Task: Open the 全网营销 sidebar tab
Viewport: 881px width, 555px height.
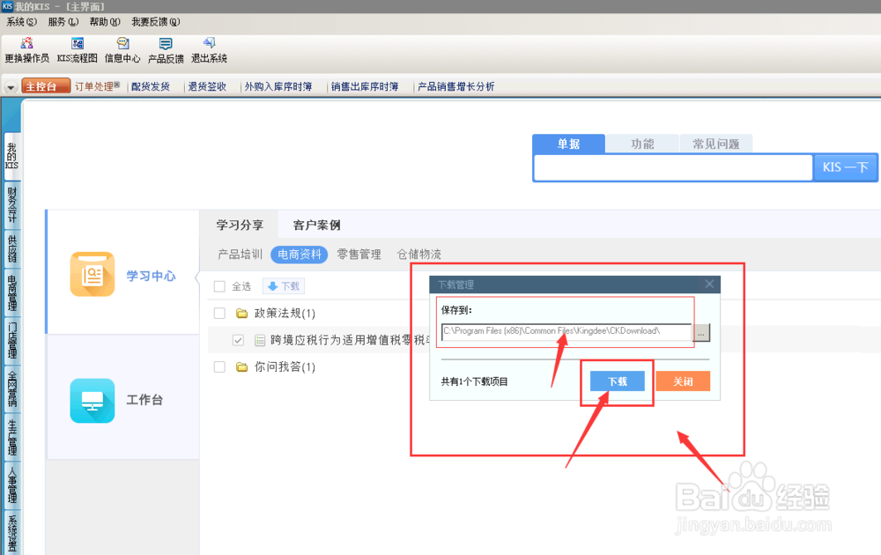Action: (11, 388)
